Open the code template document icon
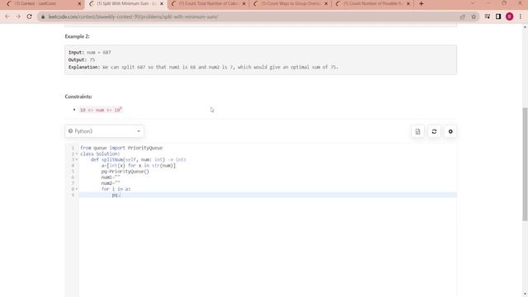528x297 pixels. tap(417, 131)
